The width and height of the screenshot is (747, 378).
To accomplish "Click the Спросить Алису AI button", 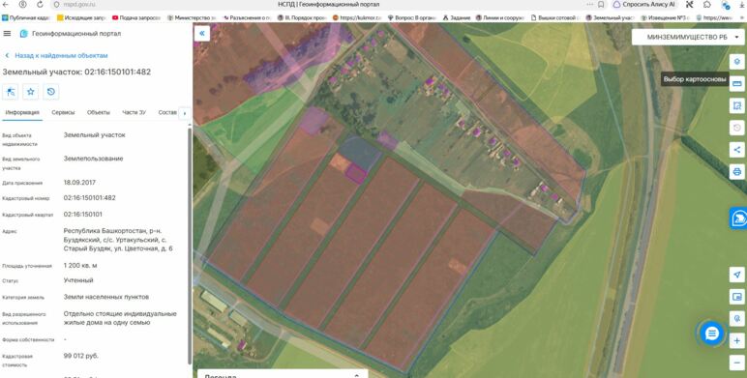I will [x=644, y=4].
